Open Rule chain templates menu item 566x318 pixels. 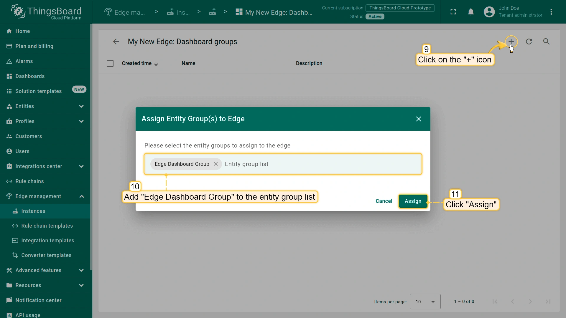pyautogui.click(x=47, y=226)
